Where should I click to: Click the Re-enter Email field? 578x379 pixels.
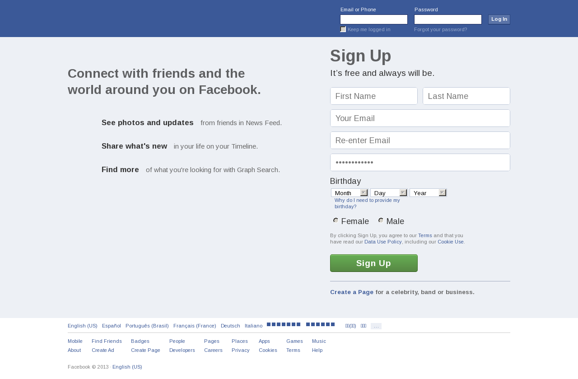pyautogui.click(x=420, y=140)
